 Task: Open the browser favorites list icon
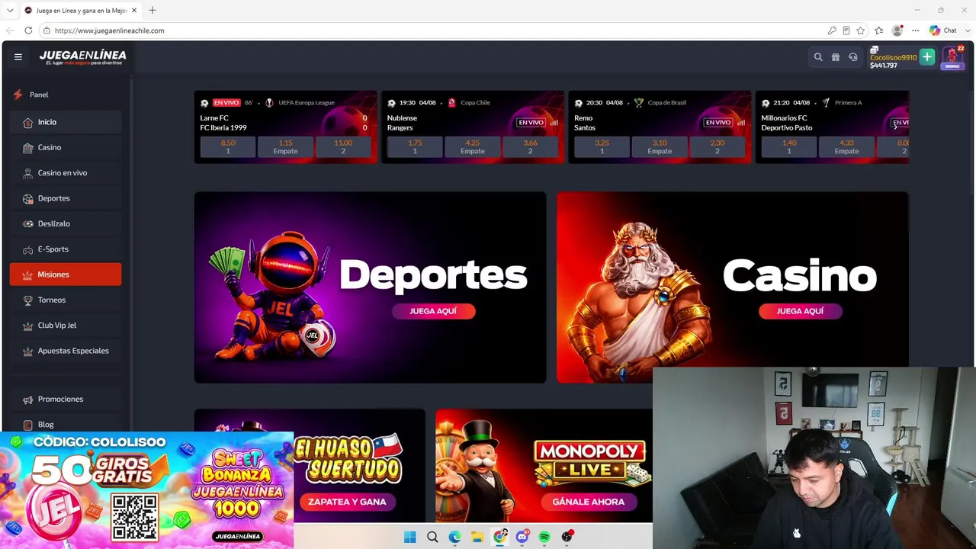[x=879, y=30]
